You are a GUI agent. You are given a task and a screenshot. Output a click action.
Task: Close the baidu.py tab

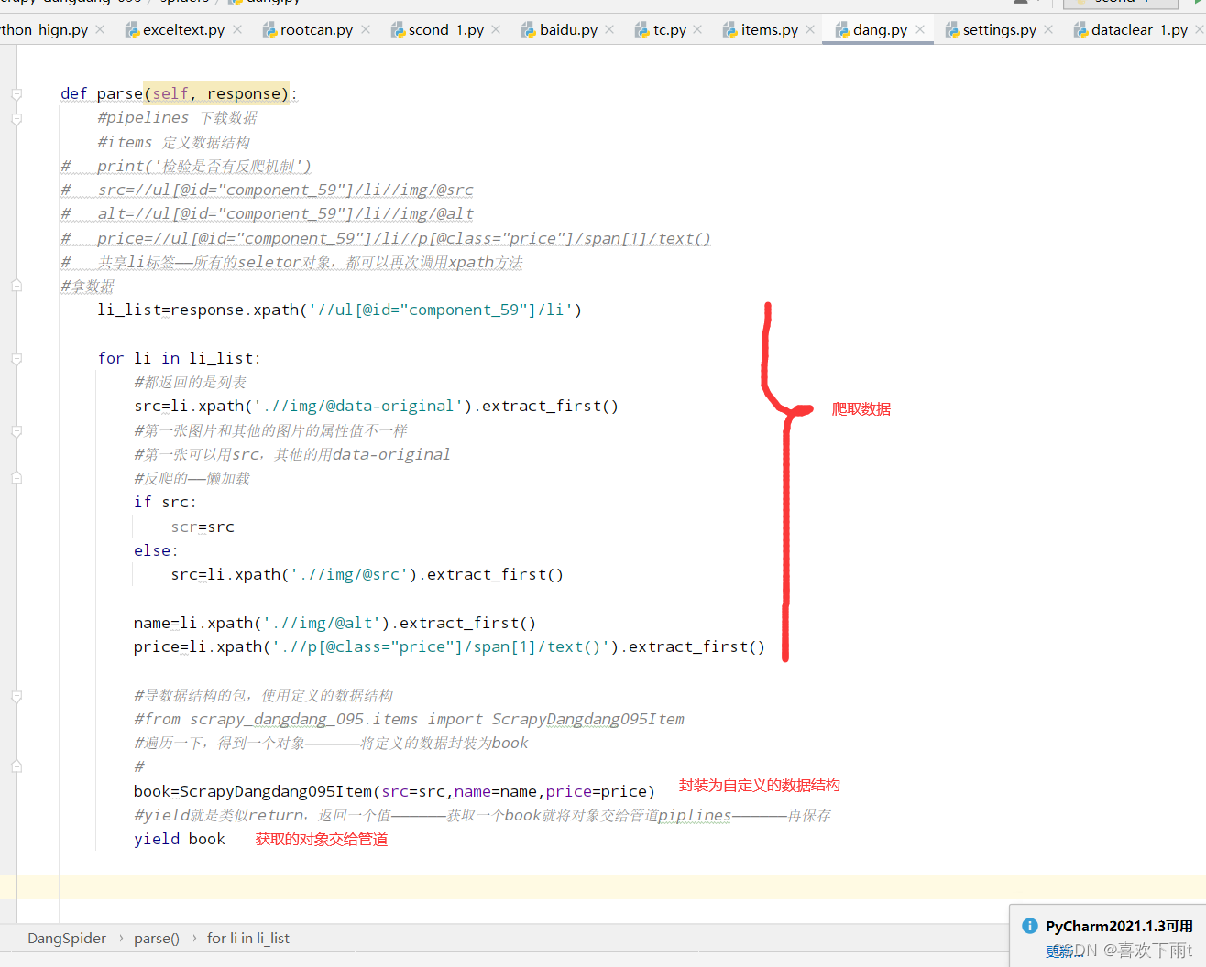pos(609,29)
